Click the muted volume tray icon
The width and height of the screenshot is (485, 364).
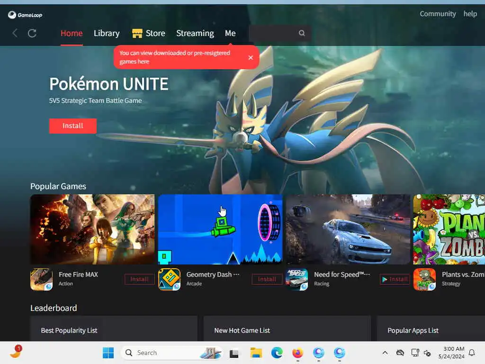[428, 353]
